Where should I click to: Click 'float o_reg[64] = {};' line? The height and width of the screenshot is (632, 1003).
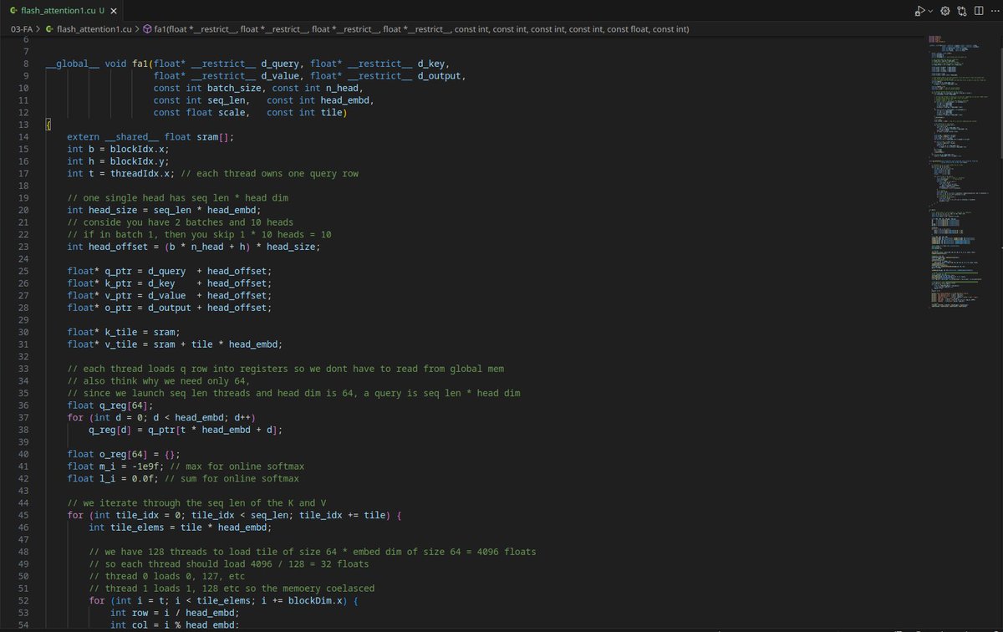point(124,454)
